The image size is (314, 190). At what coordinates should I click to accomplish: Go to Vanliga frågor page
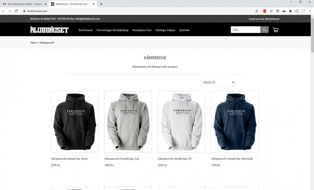(x=165, y=30)
